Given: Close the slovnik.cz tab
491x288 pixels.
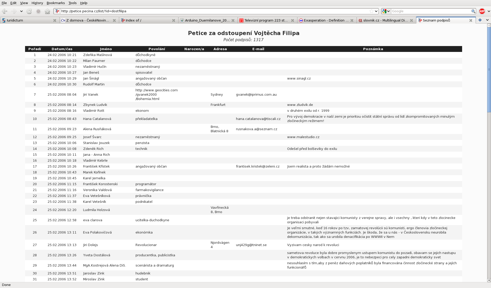Looking at the screenshot, I should pyautogui.click(x=411, y=20).
